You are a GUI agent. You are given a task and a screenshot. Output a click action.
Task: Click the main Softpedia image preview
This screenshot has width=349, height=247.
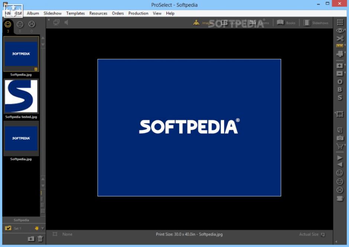point(189,128)
